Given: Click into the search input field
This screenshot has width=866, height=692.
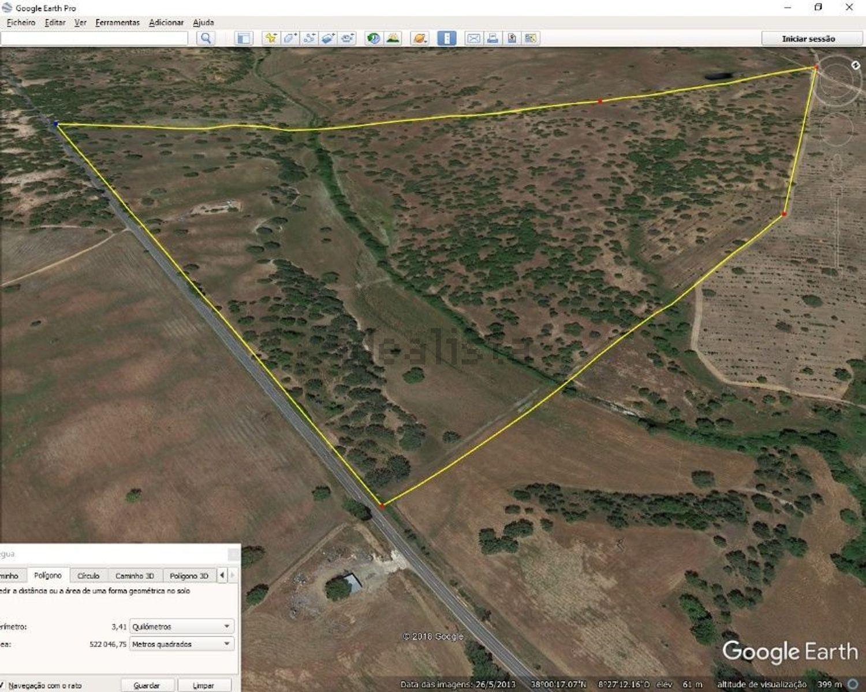Looking at the screenshot, I should [94, 39].
